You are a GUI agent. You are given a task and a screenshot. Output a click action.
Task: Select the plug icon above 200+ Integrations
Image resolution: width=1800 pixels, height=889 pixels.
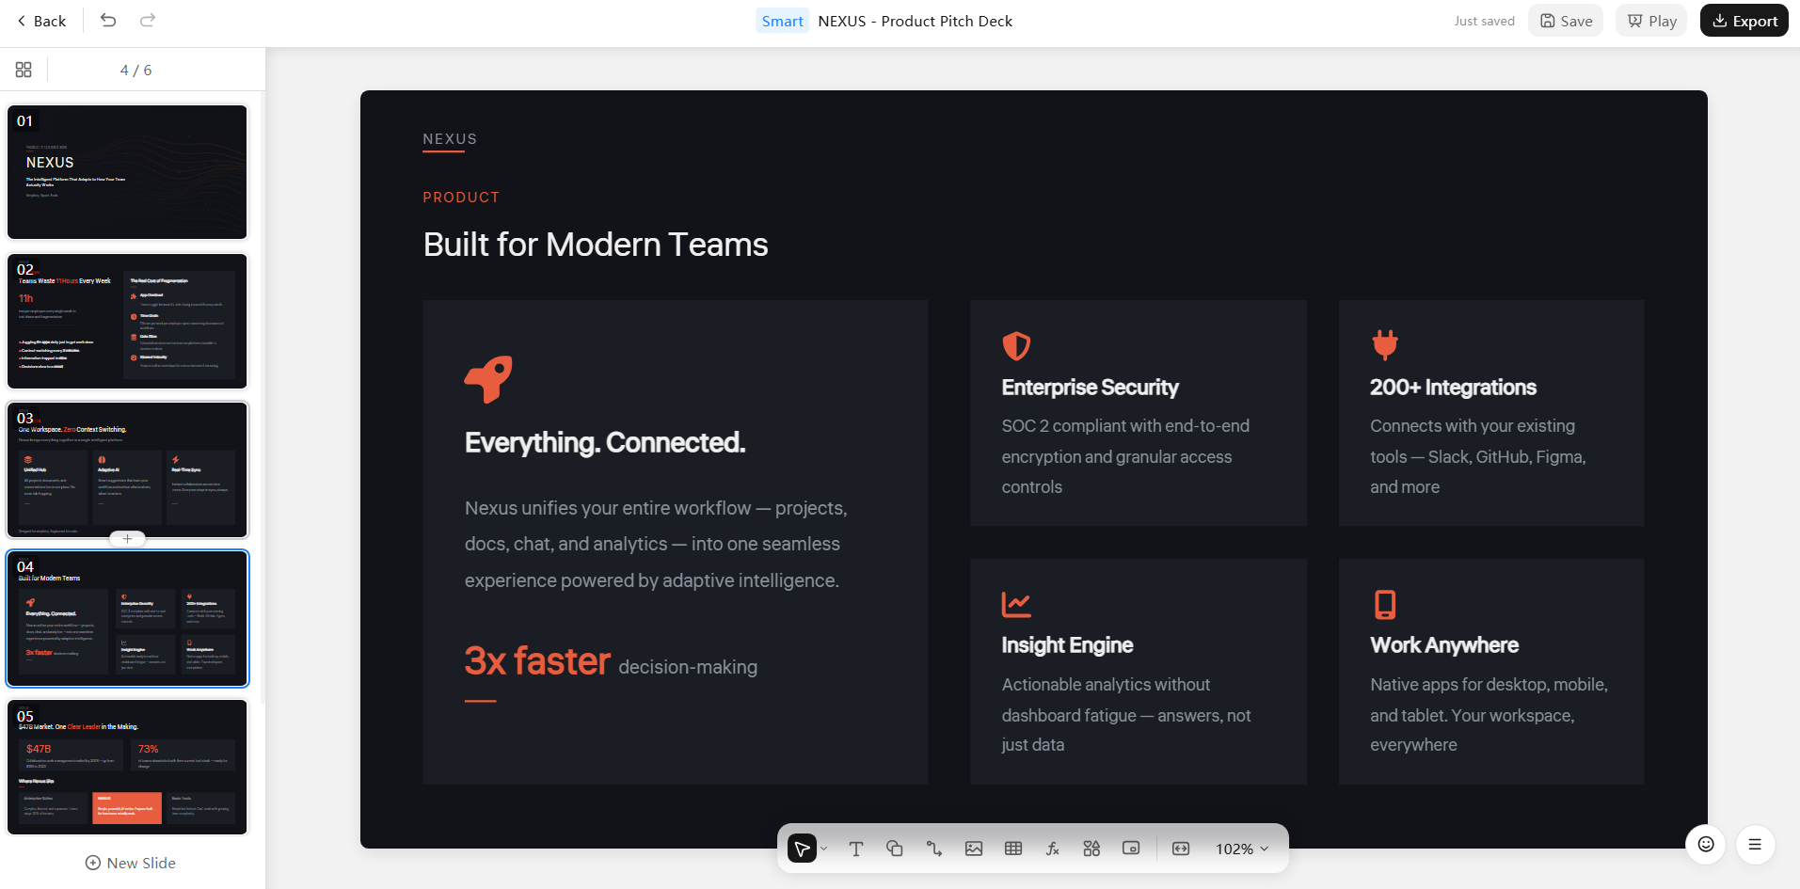1385,345
